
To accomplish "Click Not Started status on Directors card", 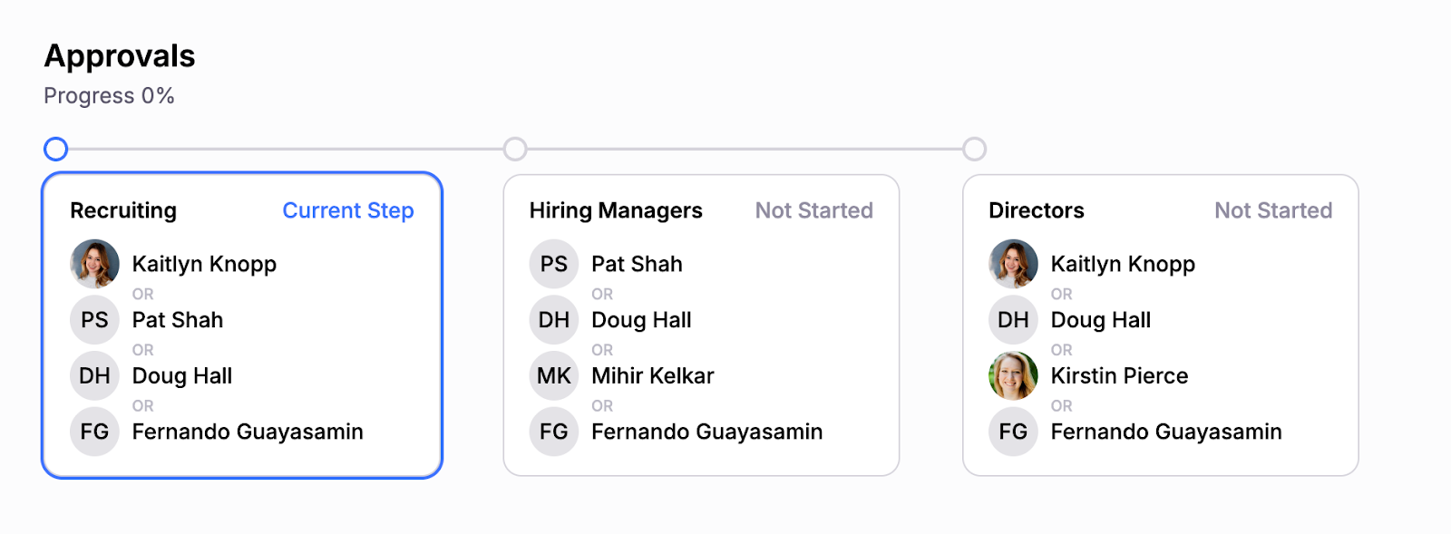I will [x=1273, y=210].
